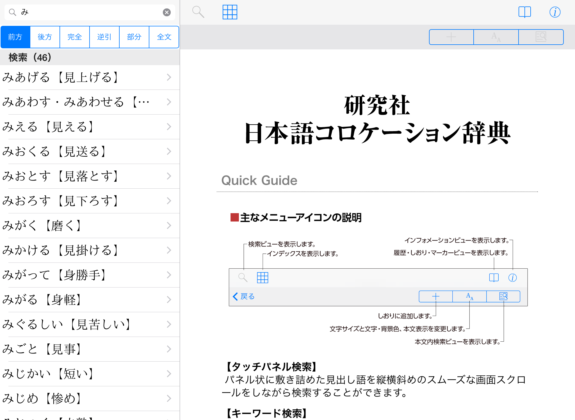Select the 全文 full-text search tab
This screenshot has height=420, width=575.
click(164, 37)
